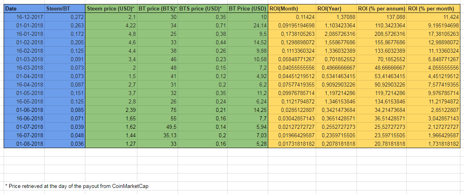The height and width of the screenshot is (194, 464).
Task: Select BT price (BTS) cell 35,13
Action: pyautogui.click(x=157, y=135)
